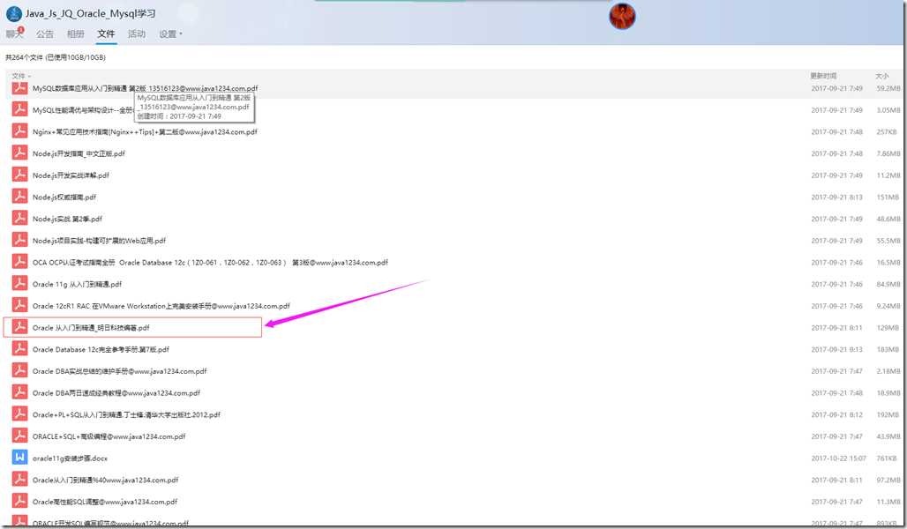The image size is (907, 529).
Task: Click PDF icon of Node.js开发实战详解
Action: tap(19, 175)
